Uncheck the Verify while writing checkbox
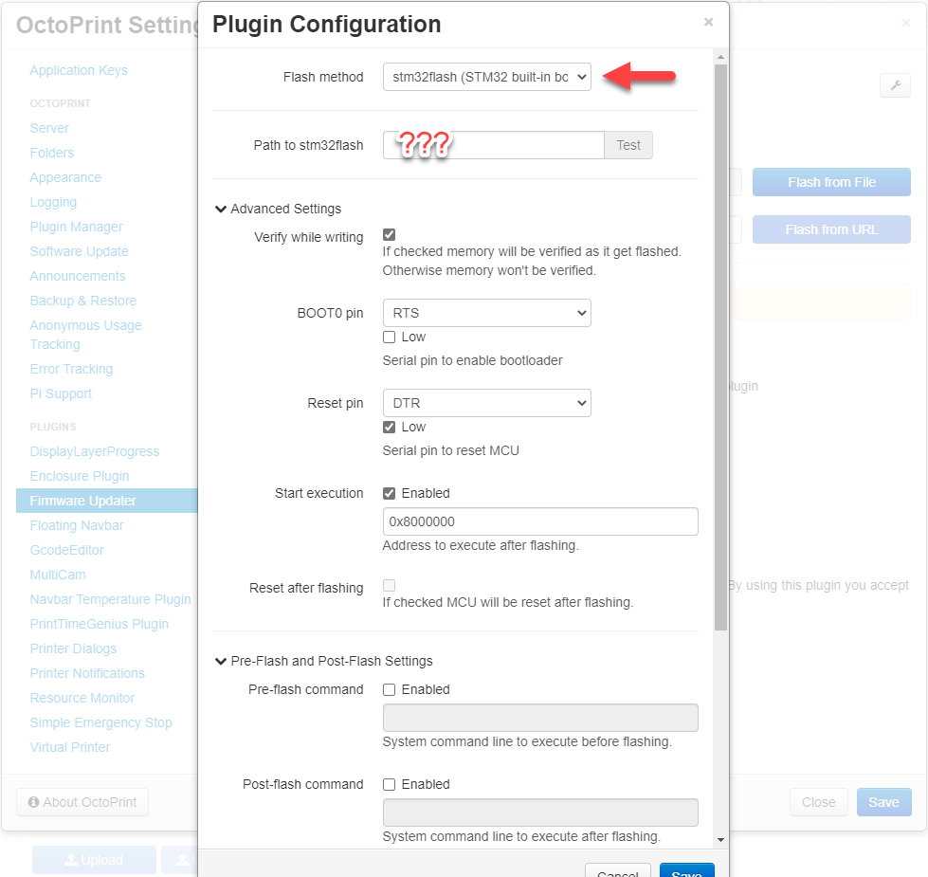Screen dimensions: 928x877 point(389,234)
